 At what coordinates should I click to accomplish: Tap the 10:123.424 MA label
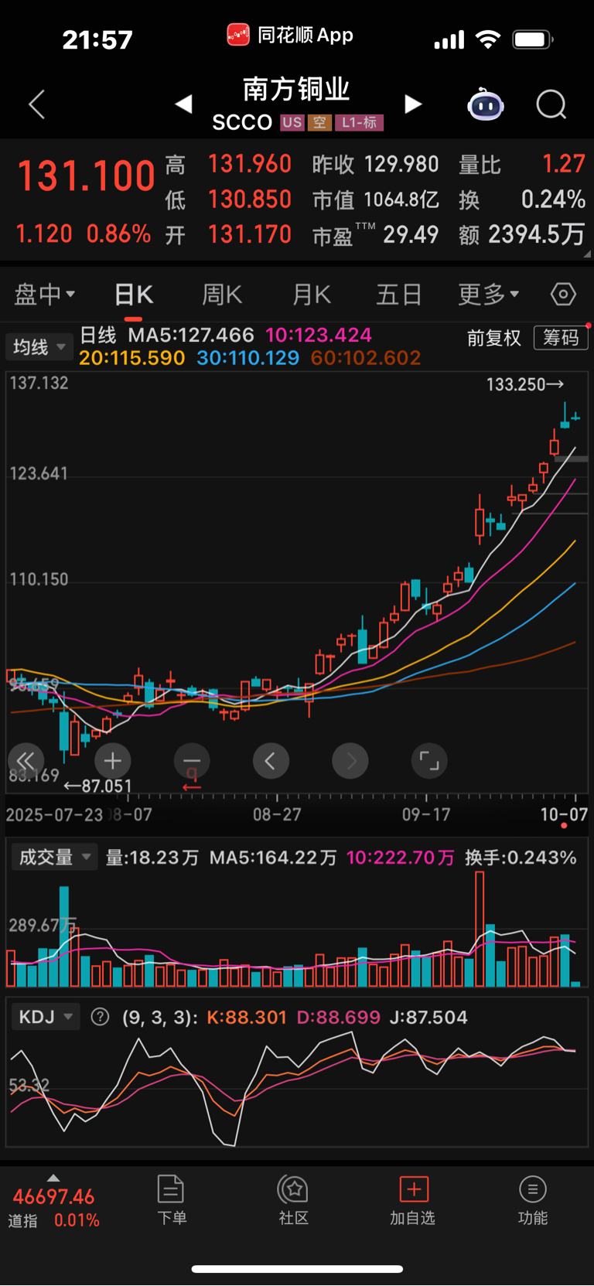click(319, 335)
